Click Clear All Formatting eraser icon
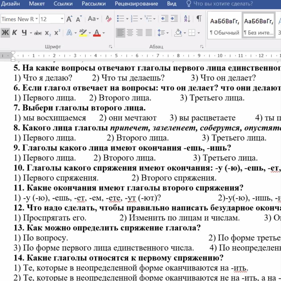The height and width of the screenshot is (281, 281). [108, 19]
